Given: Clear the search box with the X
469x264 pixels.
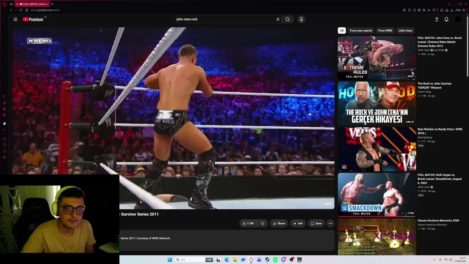Looking at the screenshot, I should (278, 19).
